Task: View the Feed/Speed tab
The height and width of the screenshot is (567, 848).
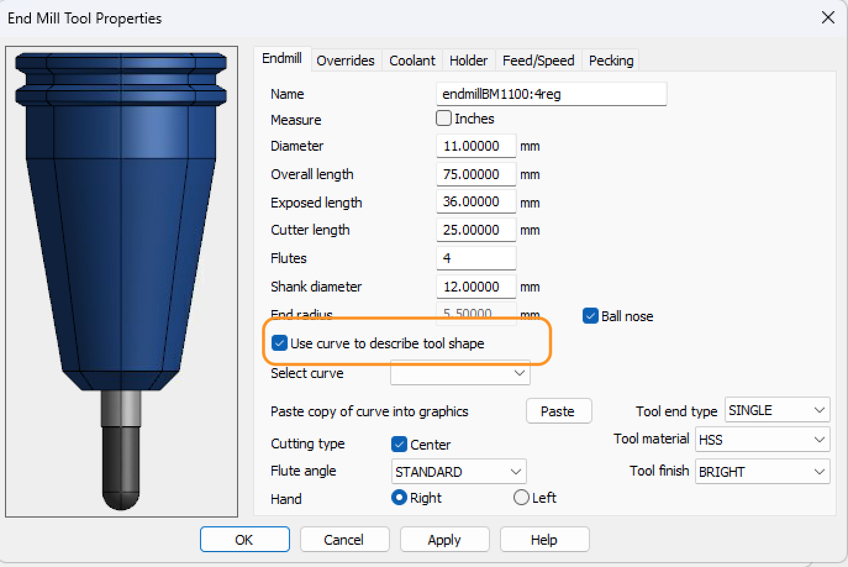Action: 538,60
